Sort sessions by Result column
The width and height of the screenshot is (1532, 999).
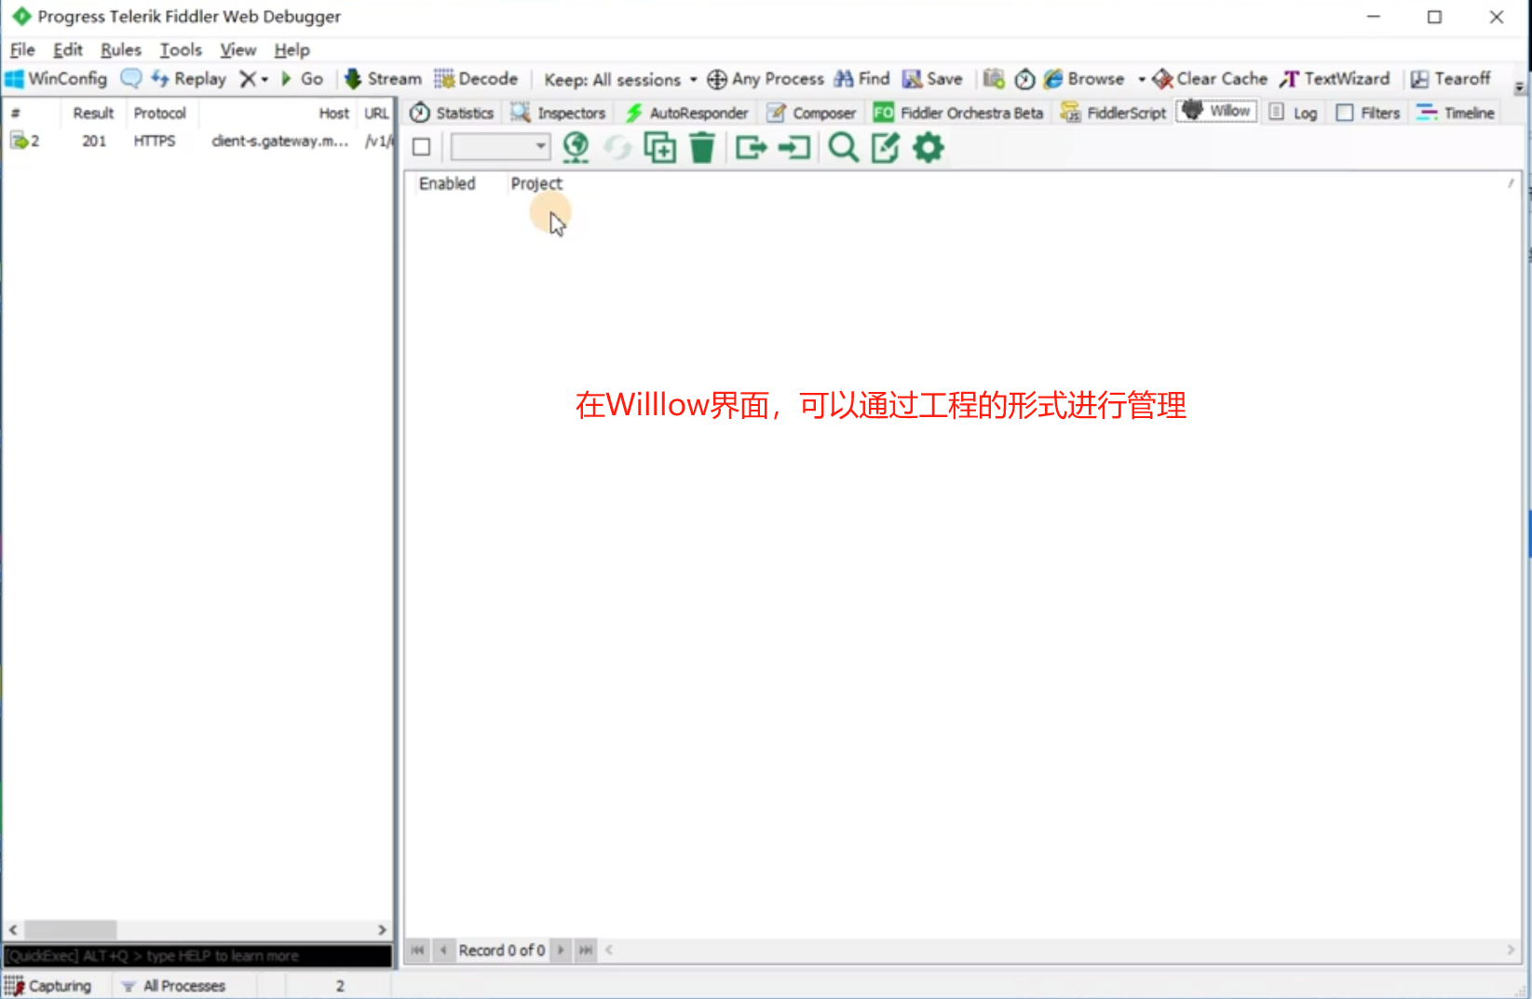click(x=93, y=114)
